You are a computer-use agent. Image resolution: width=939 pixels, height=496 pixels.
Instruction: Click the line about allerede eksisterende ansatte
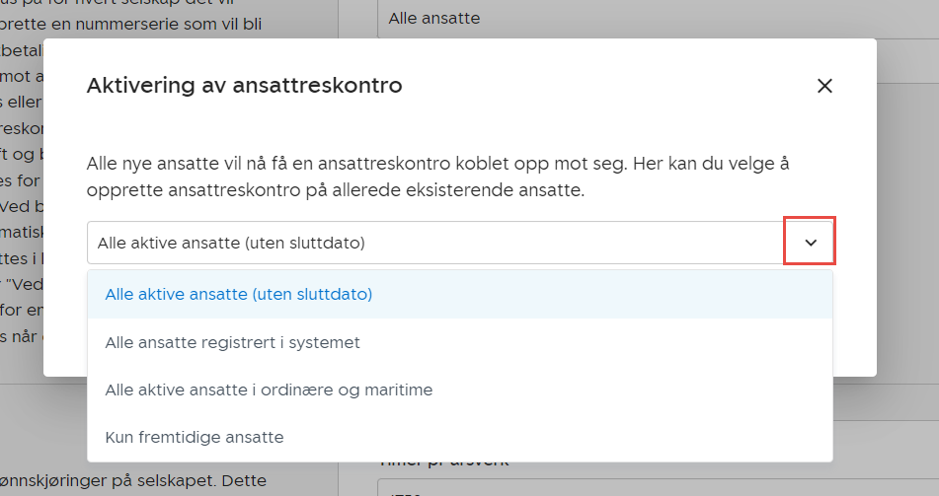[x=336, y=190]
